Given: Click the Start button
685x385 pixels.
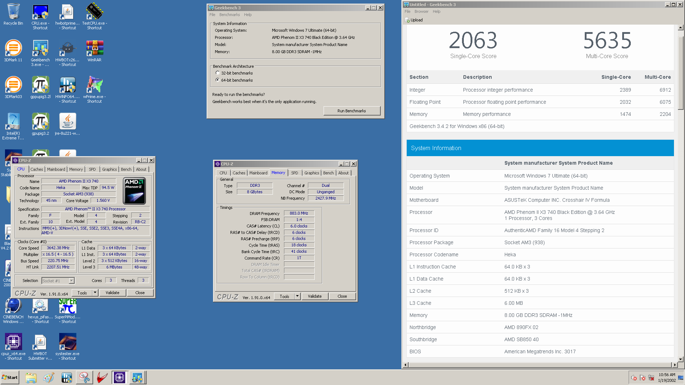Looking at the screenshot, I should 10,378.
